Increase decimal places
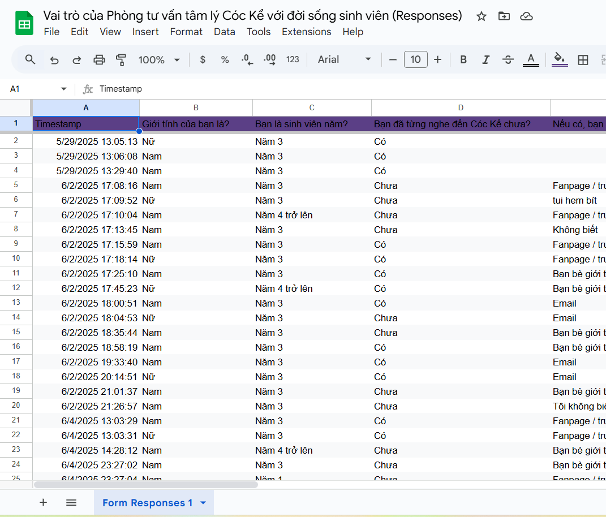The height and width of the screenshot is (517, 606). [270, 59]
